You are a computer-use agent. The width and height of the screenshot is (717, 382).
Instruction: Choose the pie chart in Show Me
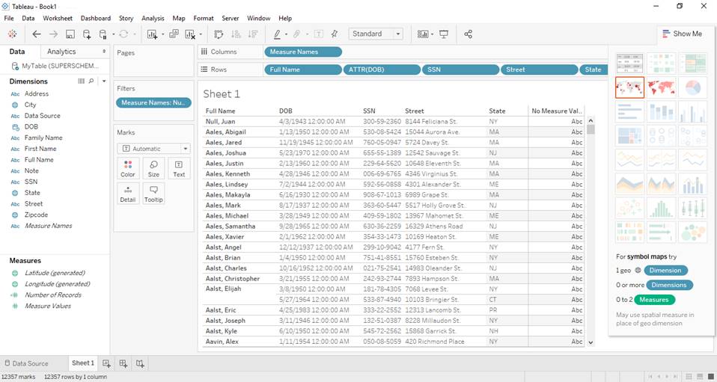tap(692, 87)
